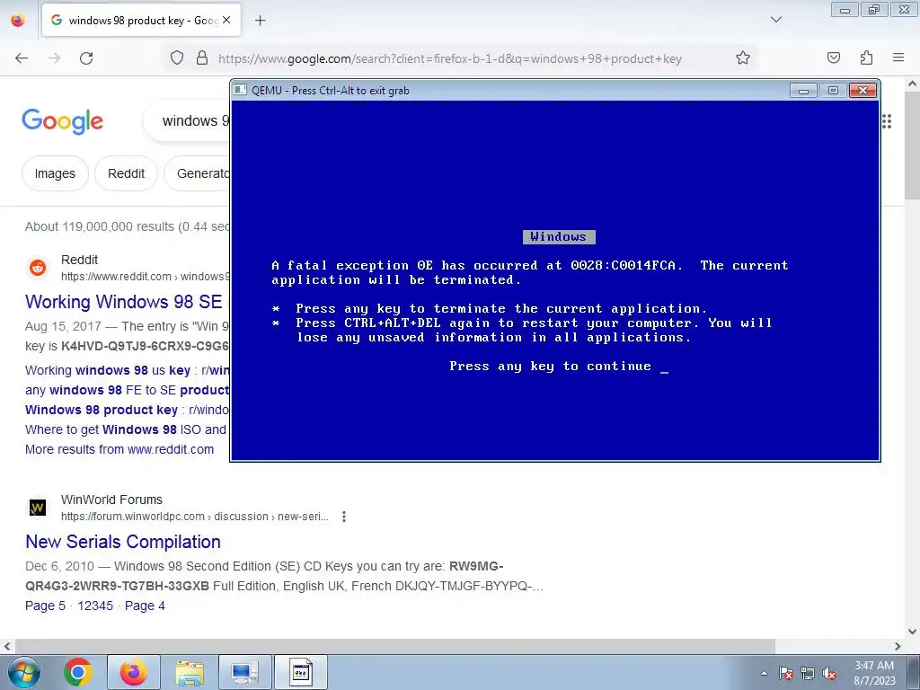
Task: Click the QEMU title bar icon
Action: coord(240,90)
